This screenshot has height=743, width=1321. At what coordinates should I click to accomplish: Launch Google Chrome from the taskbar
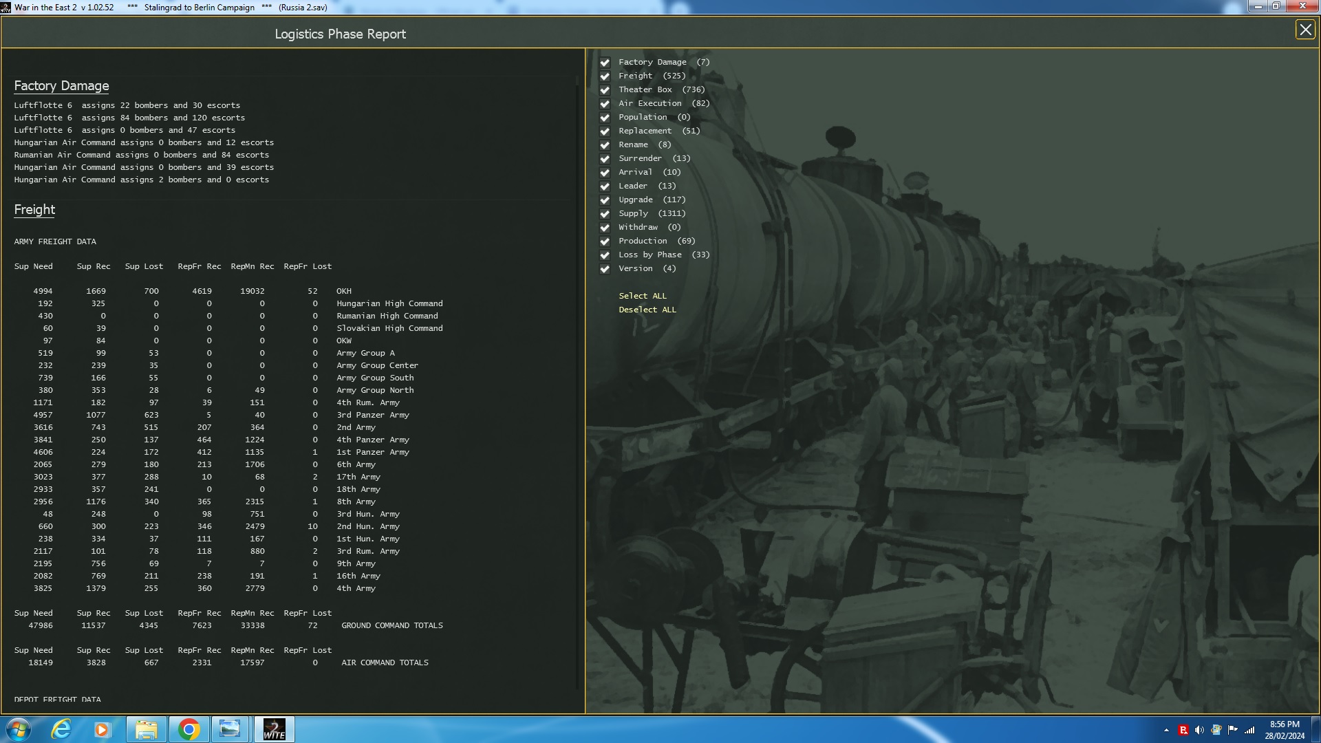[x=189, y=729]
